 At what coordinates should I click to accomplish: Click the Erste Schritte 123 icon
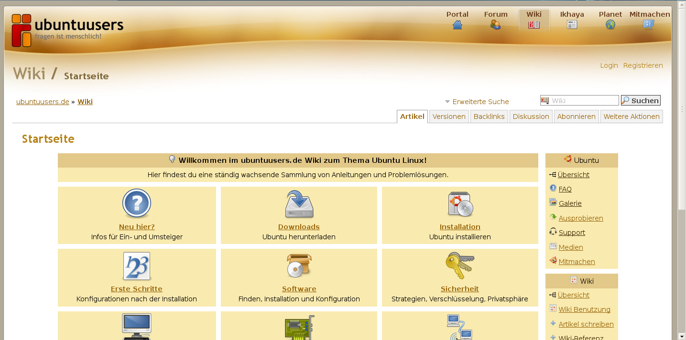(x=137, y=266)
